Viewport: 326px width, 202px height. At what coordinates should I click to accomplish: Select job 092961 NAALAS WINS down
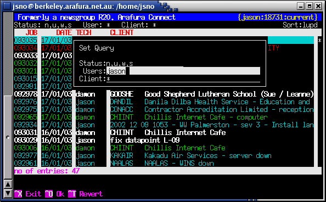point(164,164)
